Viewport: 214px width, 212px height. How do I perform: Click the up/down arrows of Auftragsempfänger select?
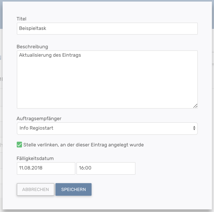194,128
